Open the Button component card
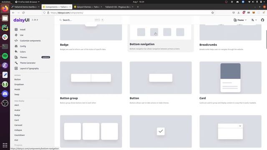 click(161, 78)
